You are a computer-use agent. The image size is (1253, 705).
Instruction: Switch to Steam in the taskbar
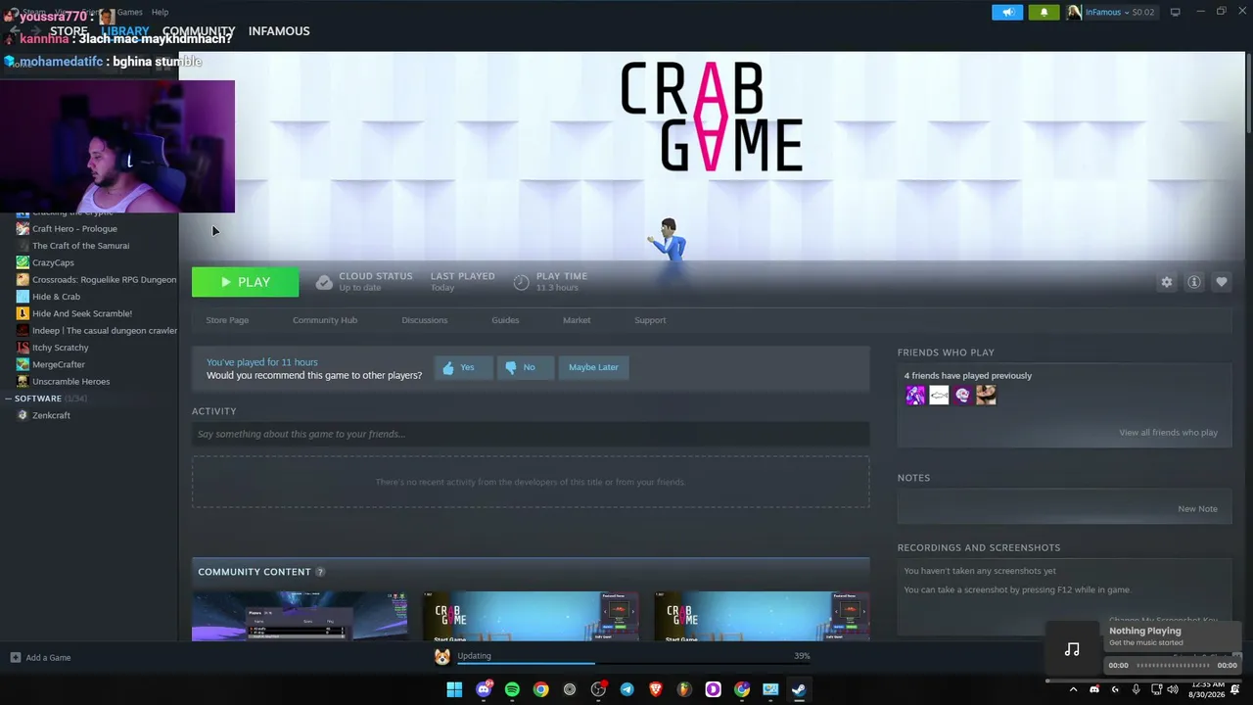pyautogui.click(x=799, y=689)
